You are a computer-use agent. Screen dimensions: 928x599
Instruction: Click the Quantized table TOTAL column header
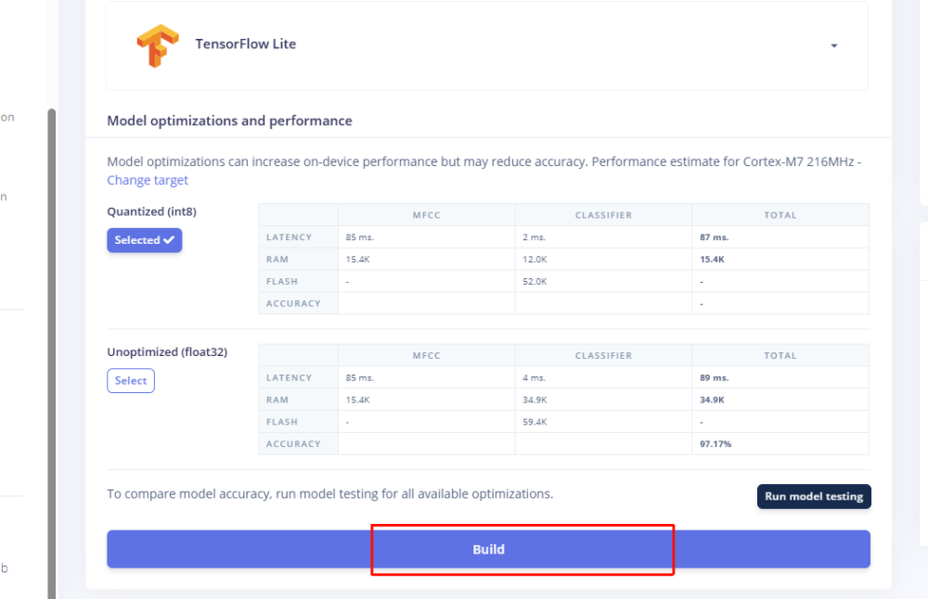pos(780,215)
